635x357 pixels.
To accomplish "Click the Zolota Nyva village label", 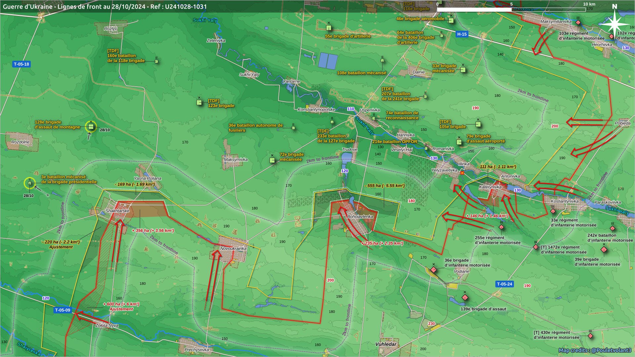I will coord(107,325).
